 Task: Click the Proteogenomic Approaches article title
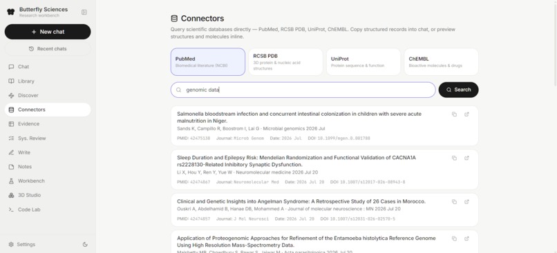[306, 242]
